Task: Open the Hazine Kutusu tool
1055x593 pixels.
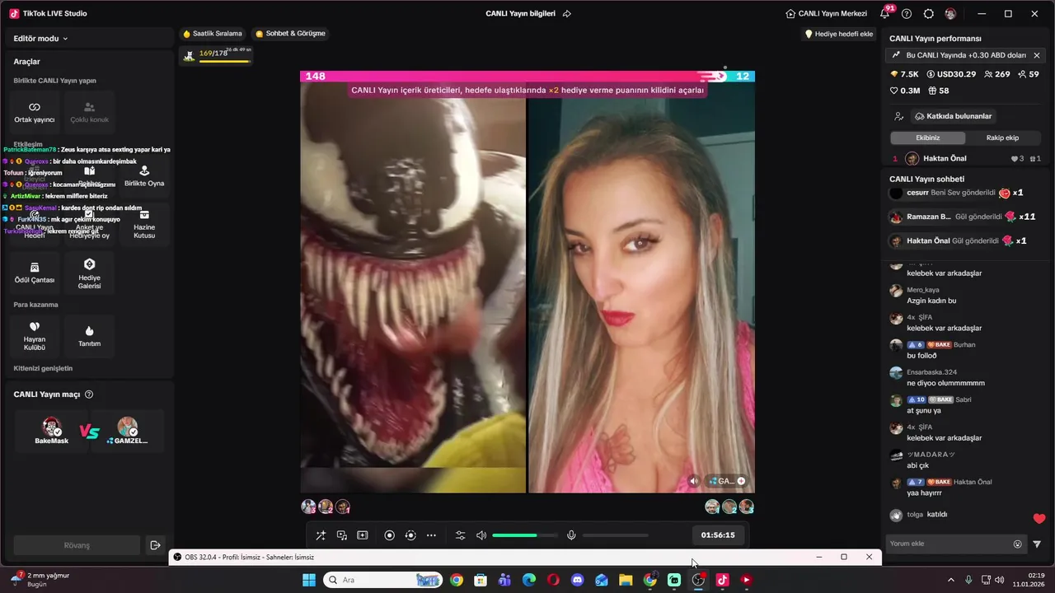Action: pyautogui.click(x=144, y=224)
